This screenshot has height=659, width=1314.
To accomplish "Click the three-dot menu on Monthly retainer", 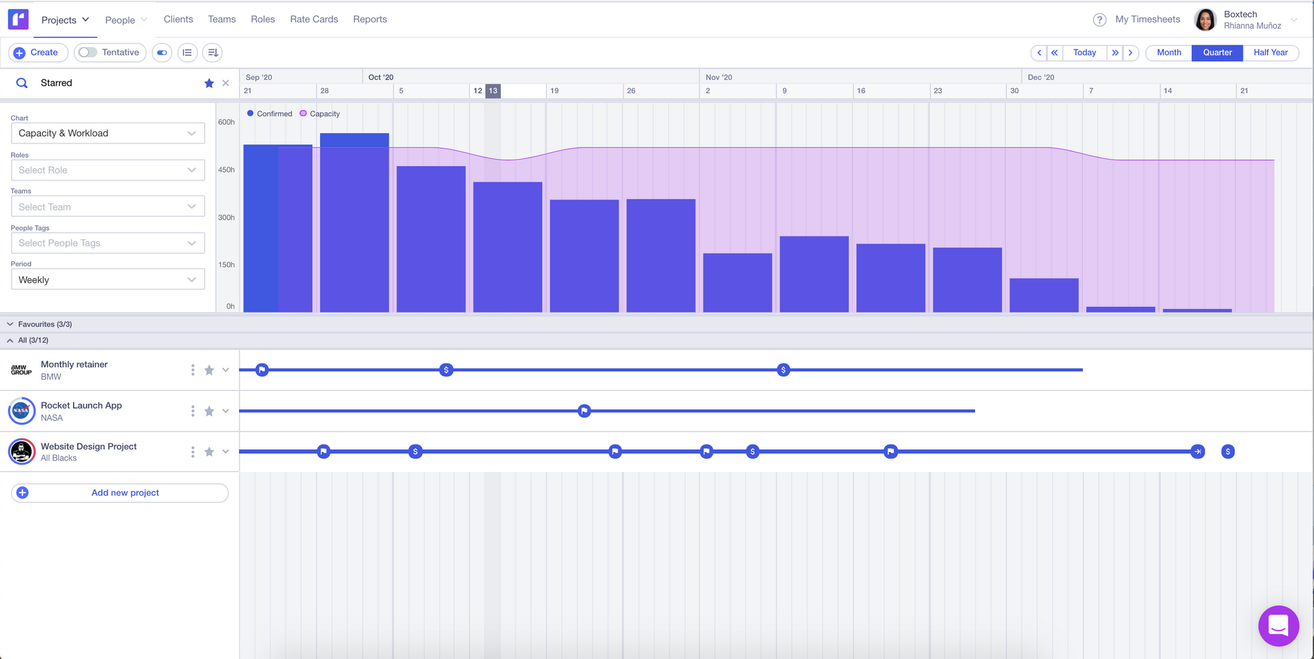I will pos(193,370).
